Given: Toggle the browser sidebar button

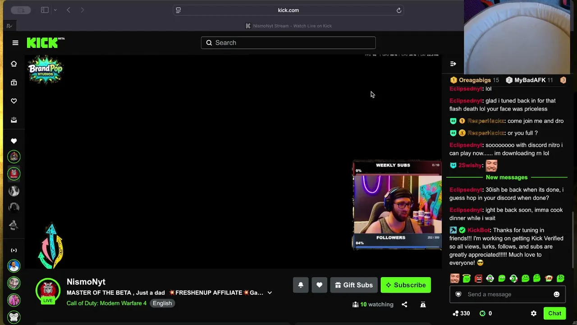Looking at the screenshot, I should (45, 10).
